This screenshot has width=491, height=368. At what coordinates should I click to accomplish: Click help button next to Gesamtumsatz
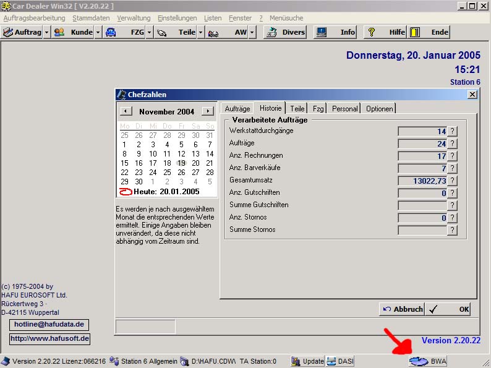(x=453, y=181)
